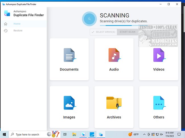Screen dimensions: 185x138
Task: Open the Archives category tile
Action: (x=114, y=107)
